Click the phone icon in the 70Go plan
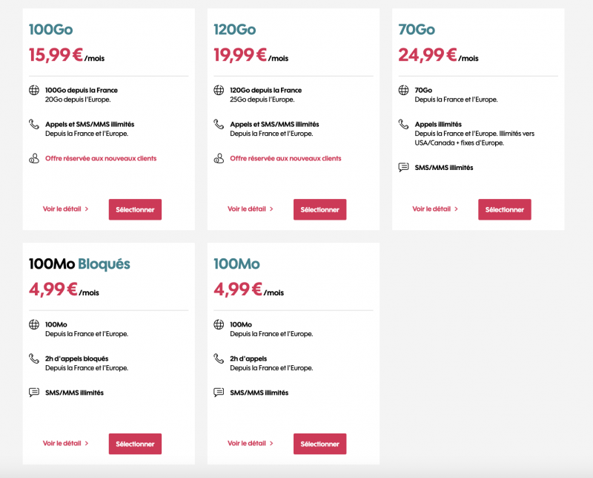Screen dimensions: 593x478 point(403,125)
